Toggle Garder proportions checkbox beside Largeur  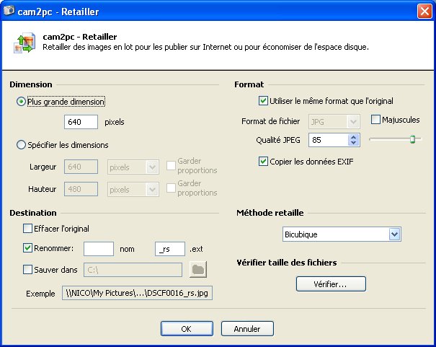tap(171, 166)
